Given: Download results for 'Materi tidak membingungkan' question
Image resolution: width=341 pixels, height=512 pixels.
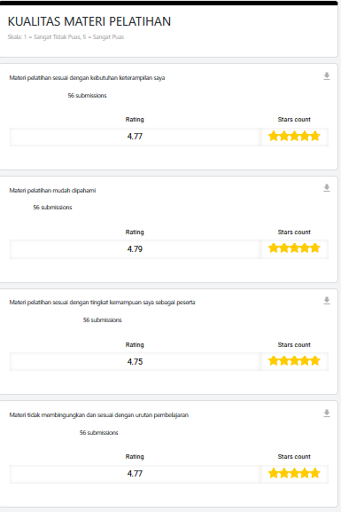Looking at the screenshot, I should pyautogui.click(x=327, y=414).
